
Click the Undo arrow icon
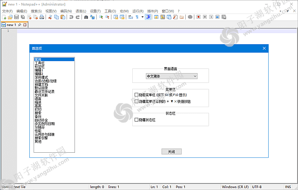71,17
